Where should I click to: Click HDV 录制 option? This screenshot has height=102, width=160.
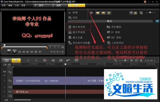click(114, 38)
